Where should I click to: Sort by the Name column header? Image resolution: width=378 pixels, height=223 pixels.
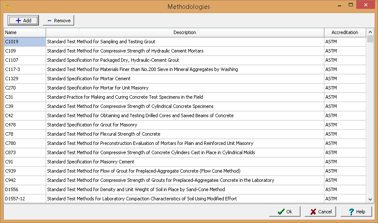pyautogui.click(x=25, y=32)
